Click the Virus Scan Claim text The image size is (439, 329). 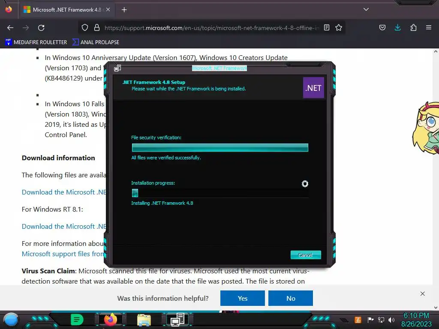tap(48, 271)
